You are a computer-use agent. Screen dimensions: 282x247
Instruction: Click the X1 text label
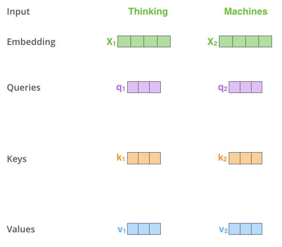(111, 42)
